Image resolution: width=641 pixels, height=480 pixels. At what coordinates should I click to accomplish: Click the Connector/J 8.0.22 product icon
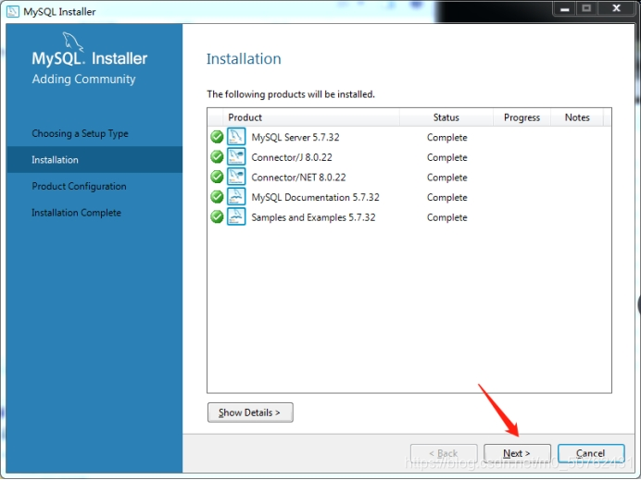pyautogui.click(x=236, y=156)
